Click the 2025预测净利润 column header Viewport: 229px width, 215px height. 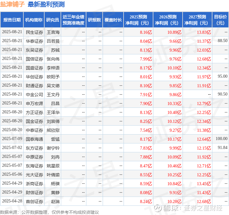coord(138,20)
